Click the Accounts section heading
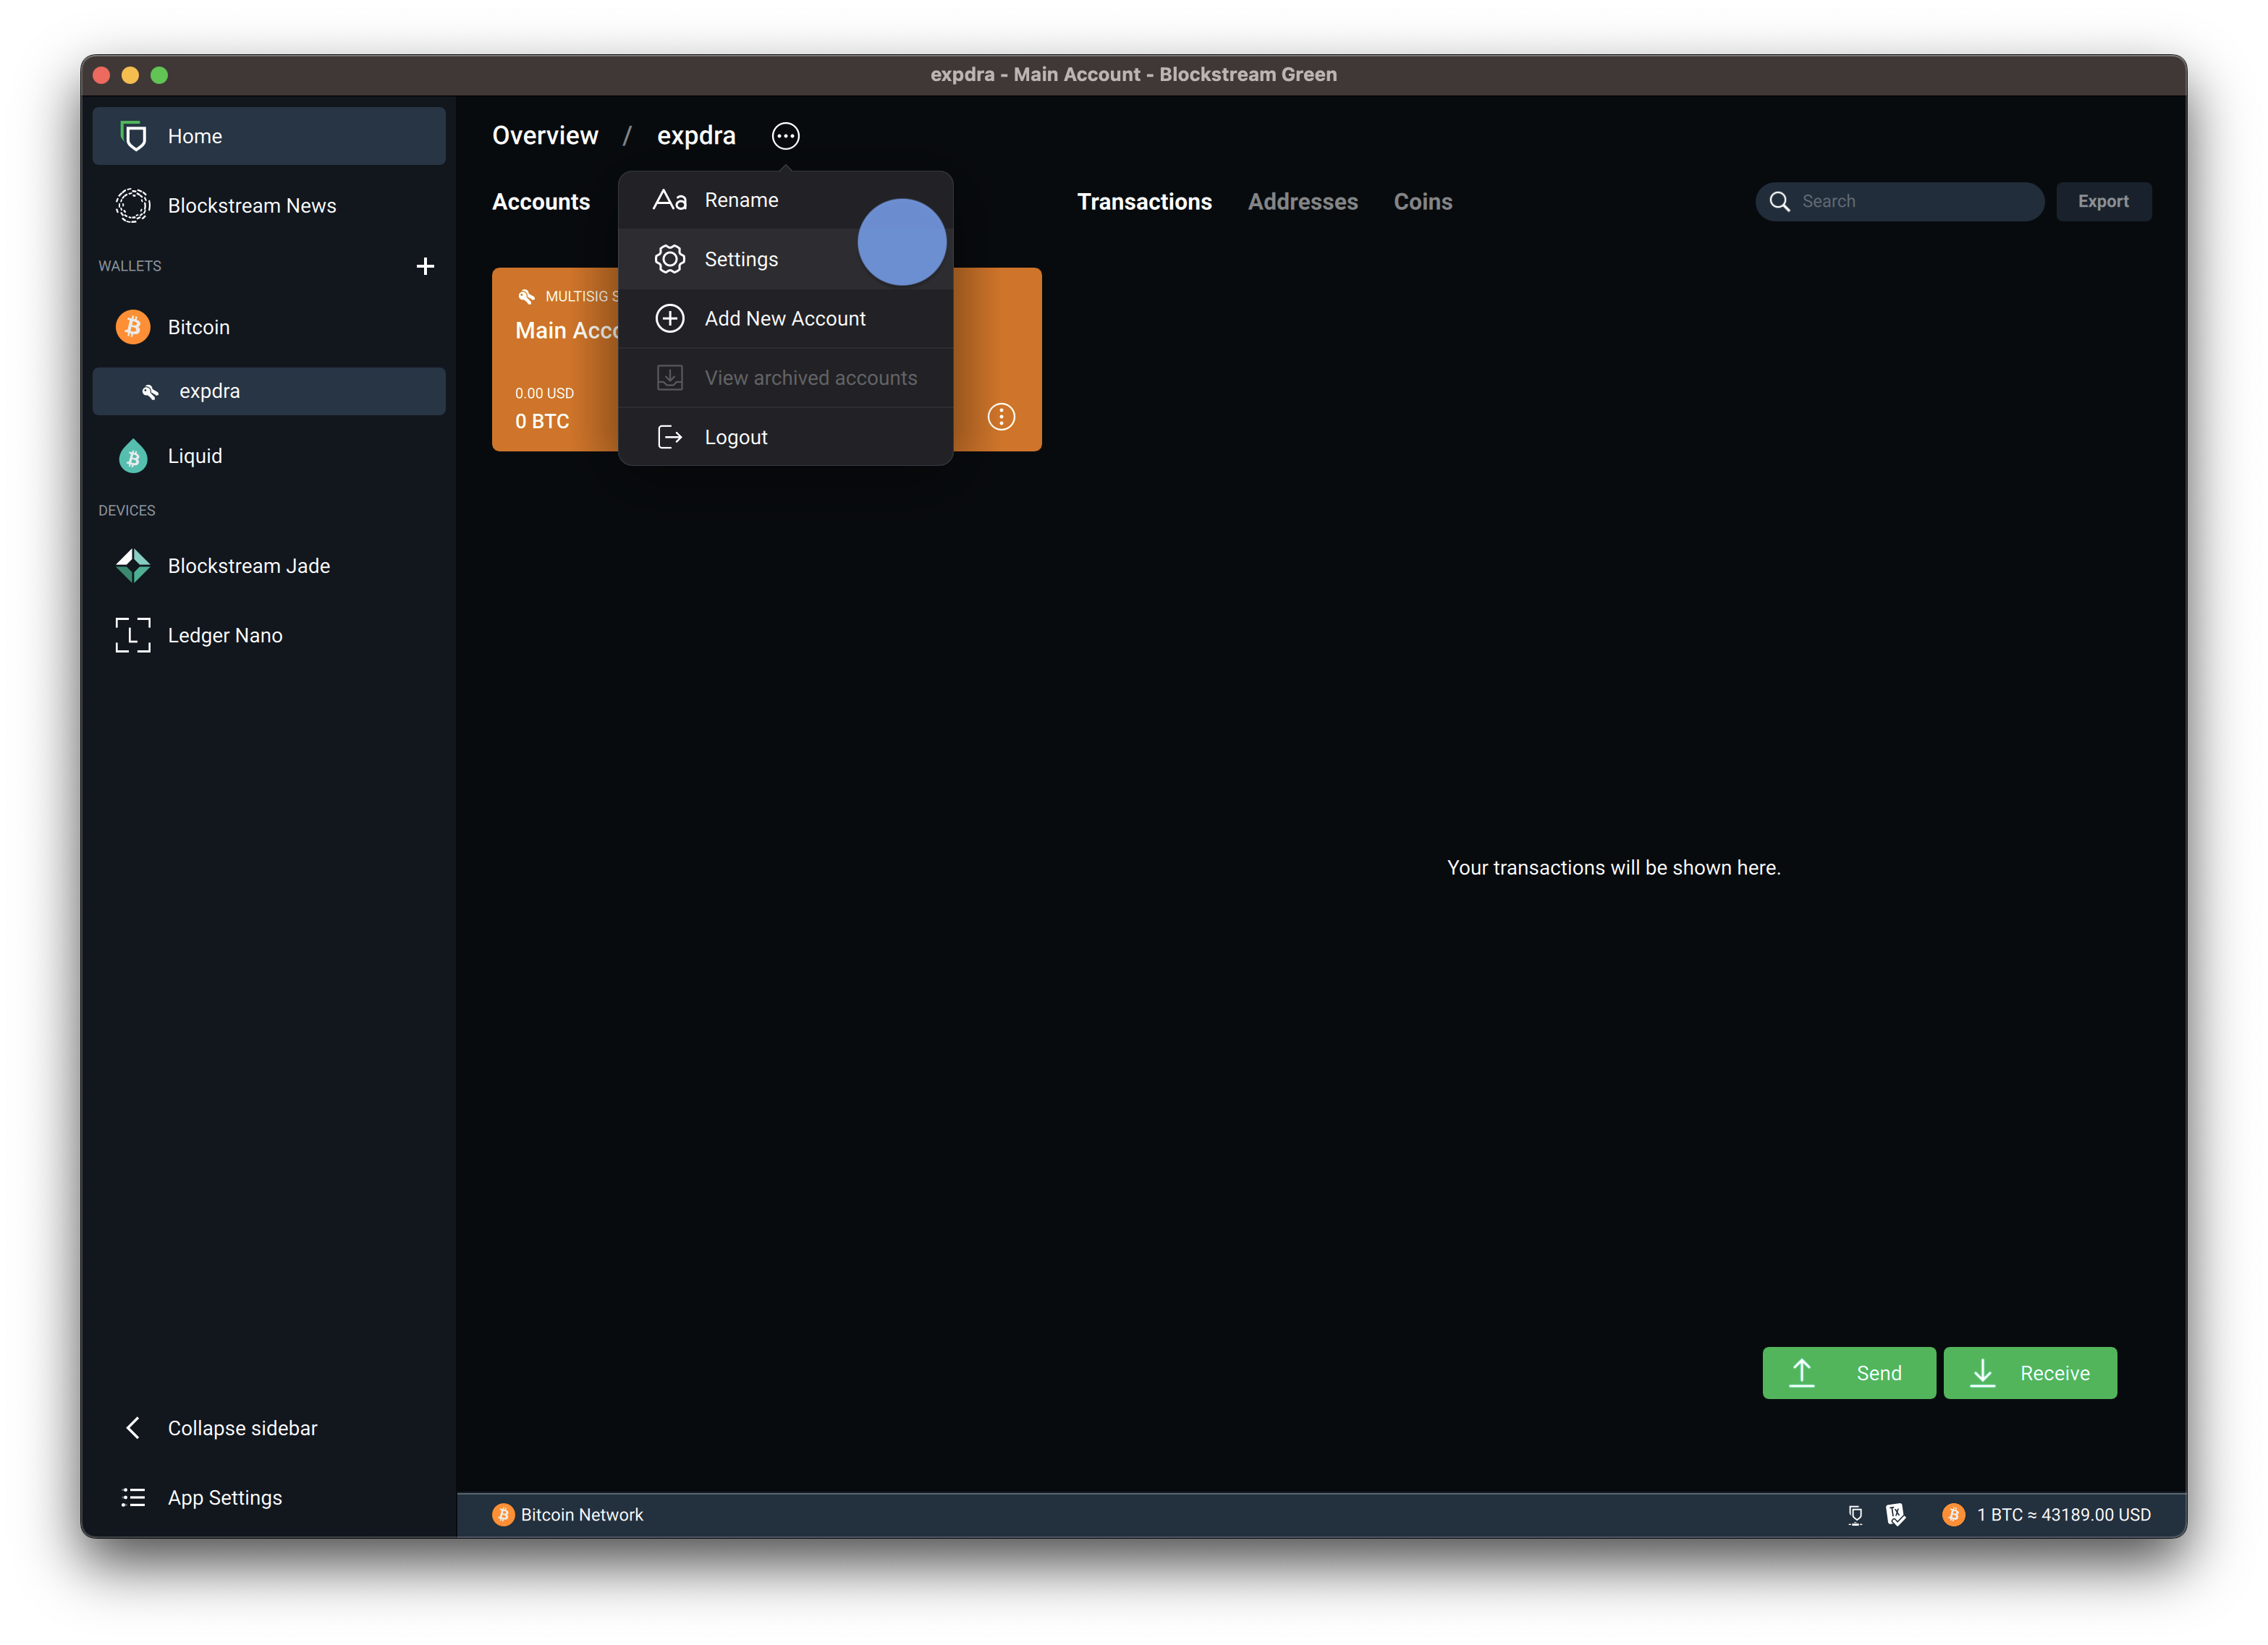2268x1645 pixels. pyautogui.click(x=541, y=201)
